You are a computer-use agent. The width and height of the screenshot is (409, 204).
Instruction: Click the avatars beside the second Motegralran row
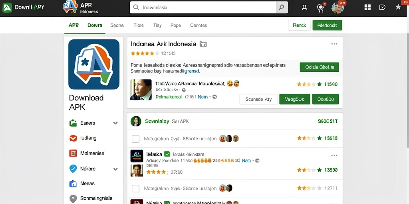tap(226, 188)
